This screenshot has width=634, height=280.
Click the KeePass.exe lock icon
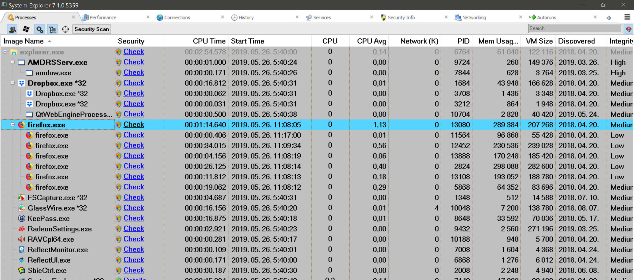point(21,218)
